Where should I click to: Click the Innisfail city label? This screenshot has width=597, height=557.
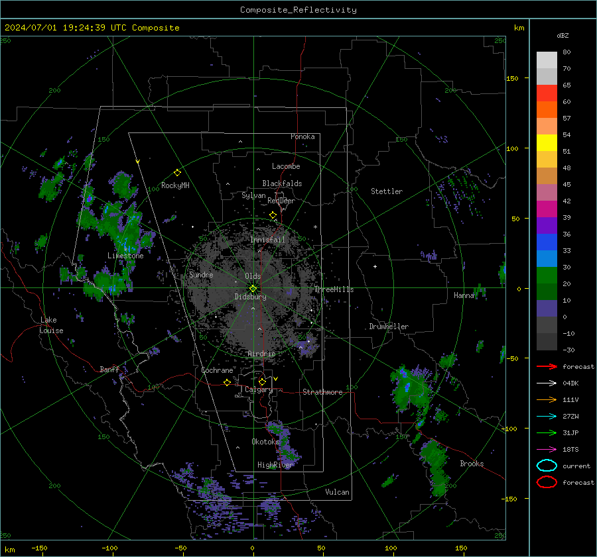[267, 240]
